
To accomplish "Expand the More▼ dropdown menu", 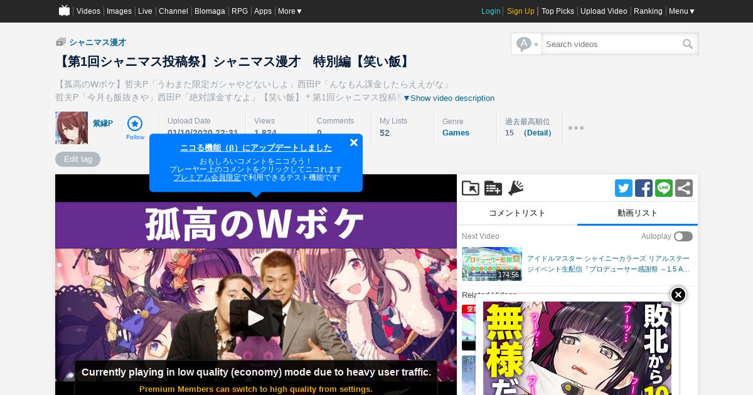I will (x=290, y=11).
